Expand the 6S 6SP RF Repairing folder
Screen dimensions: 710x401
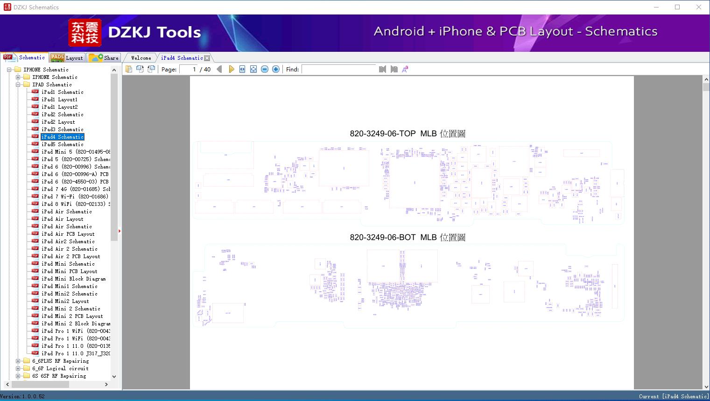[18, 376]
